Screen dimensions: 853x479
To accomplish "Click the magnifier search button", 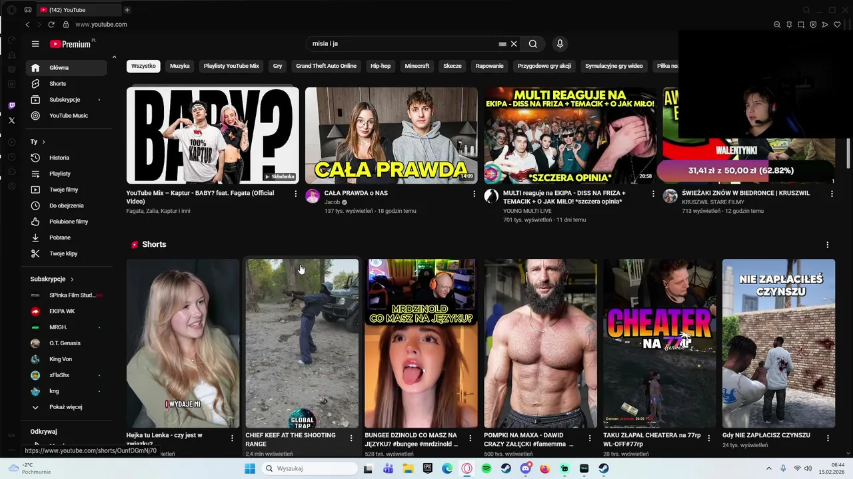I will 533,44.
